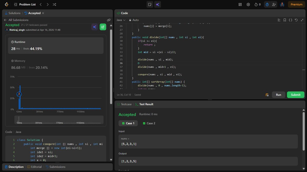
Task: Open the LeetCode settings gear
Action: tap(248, 4)
